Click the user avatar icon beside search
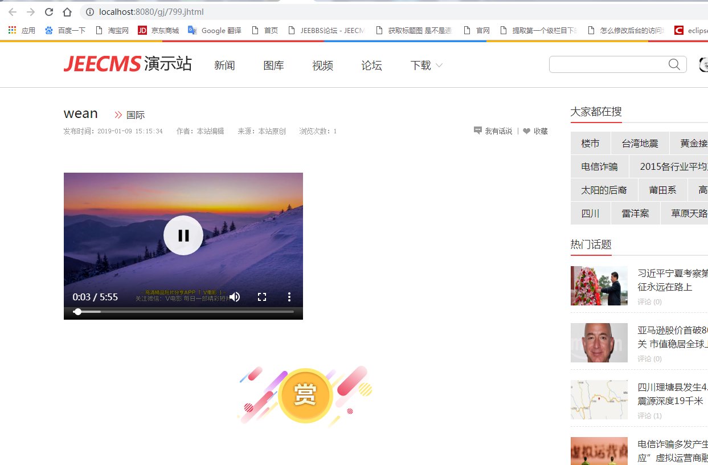708x465 pixels. tap(704, 64)
